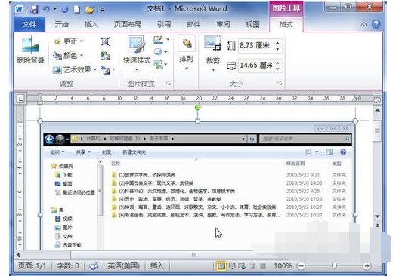Switch to the 审阅 tab
The height and width of the screenshot is (276, 399).
[x=223, y=24]
